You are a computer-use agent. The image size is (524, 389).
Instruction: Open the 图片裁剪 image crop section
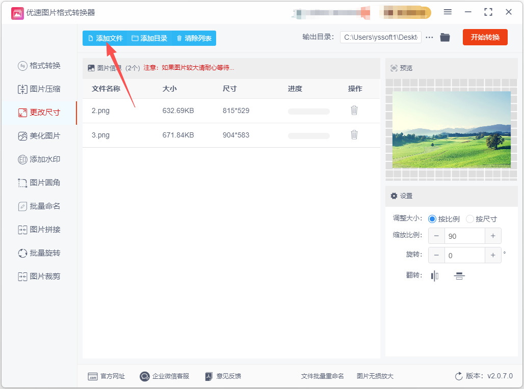pos(39,276)
